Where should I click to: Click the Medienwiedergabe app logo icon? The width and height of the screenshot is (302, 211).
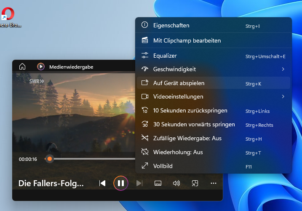pos(40,67)
